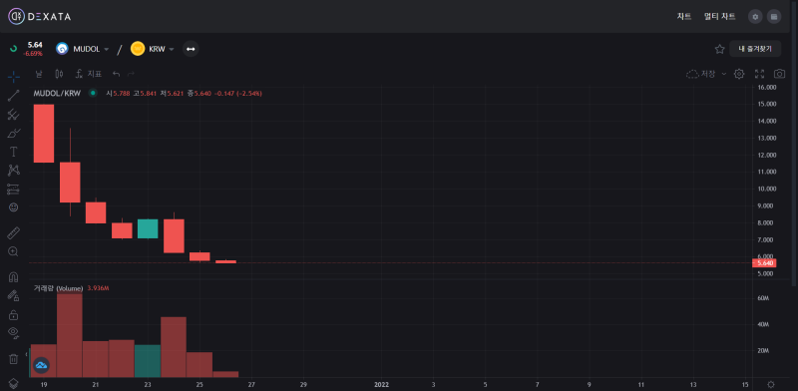Hide all drawings with eye icon
Viewport: 798px width, 391px height.
point(14,333)
